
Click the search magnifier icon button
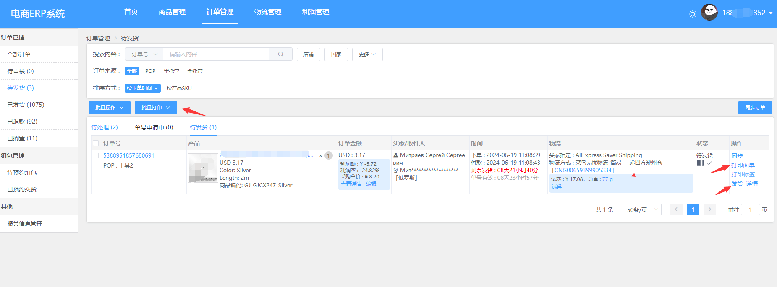pos(280,54)
